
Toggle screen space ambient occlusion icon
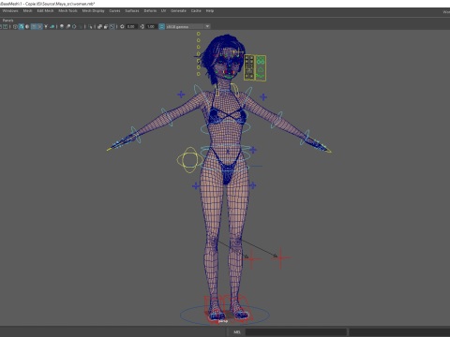pos(62,27)
